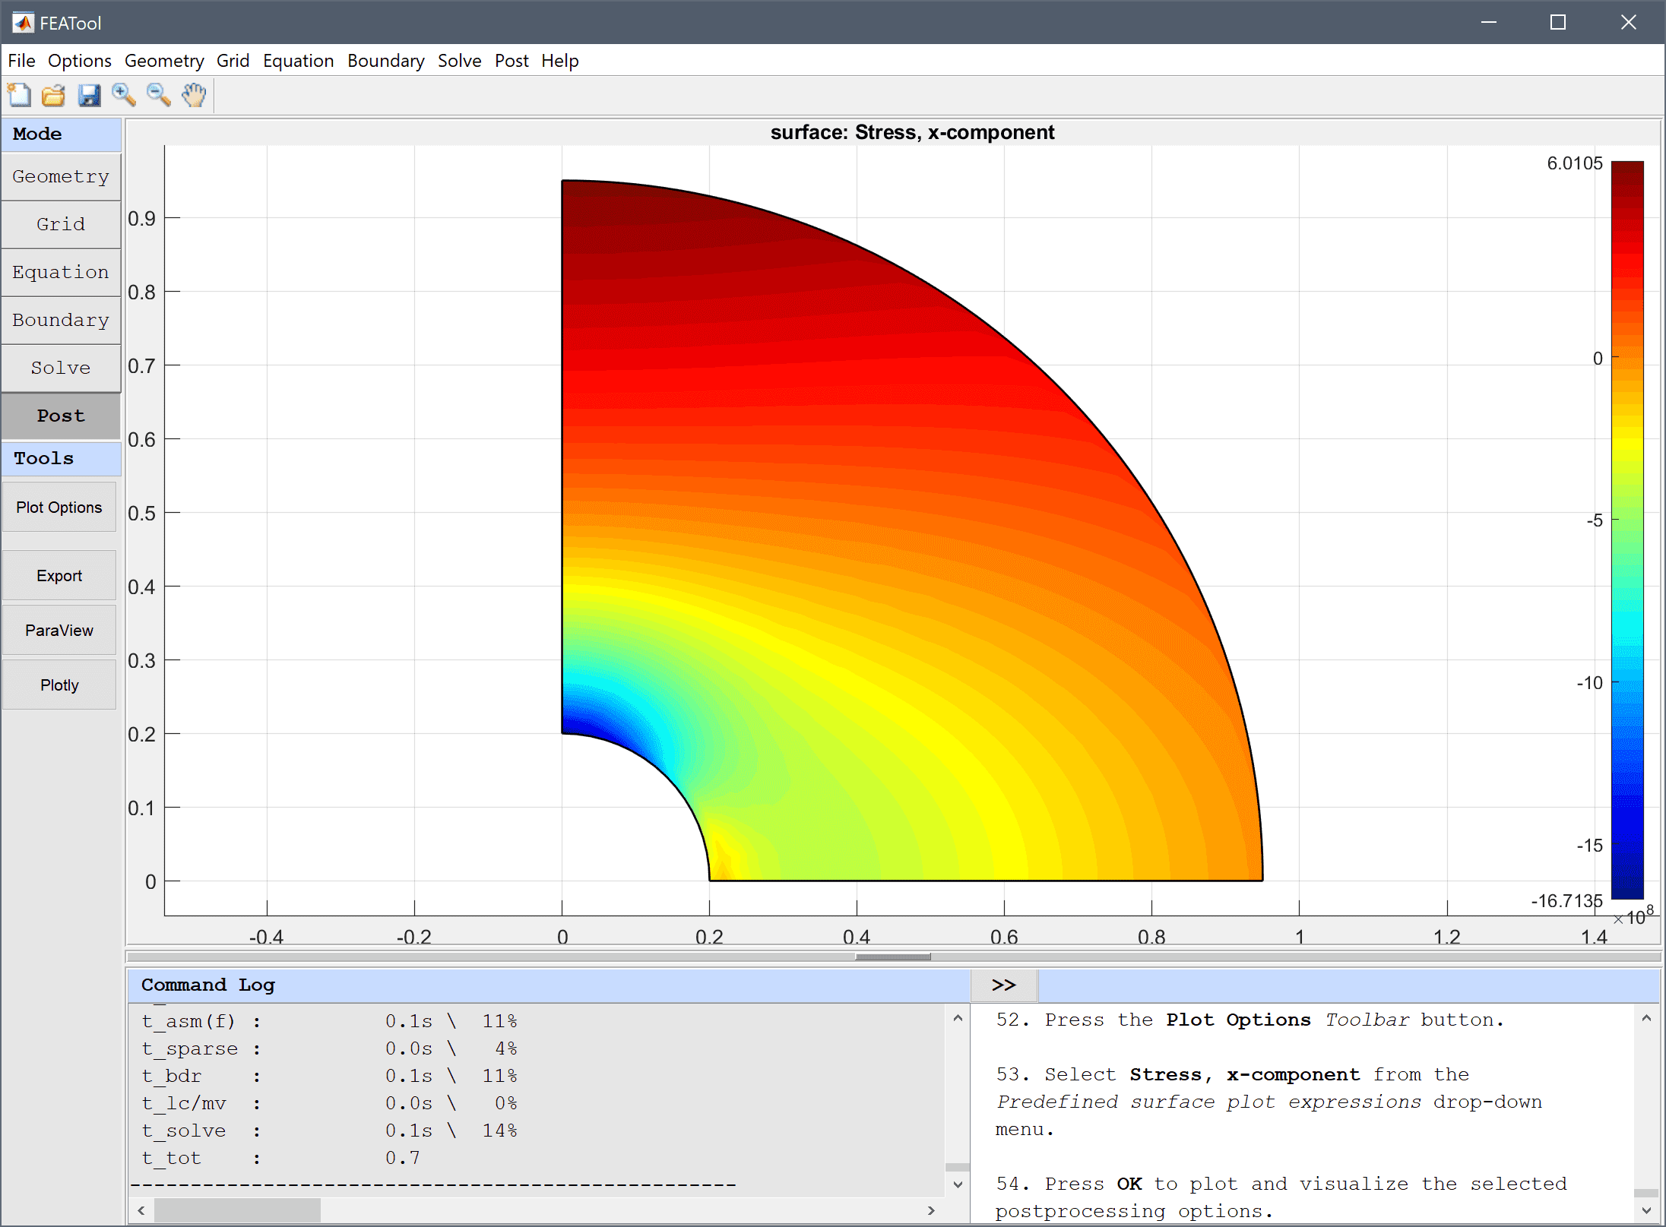The height and width of the screenshot is (1227, 1666).
Task: Open the Grid menu
Action: point(233,61)
